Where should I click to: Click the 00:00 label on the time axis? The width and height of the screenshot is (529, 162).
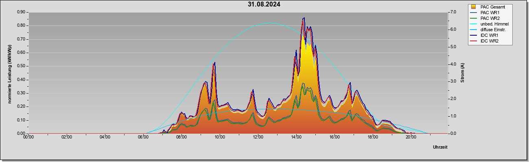point(28,137)
